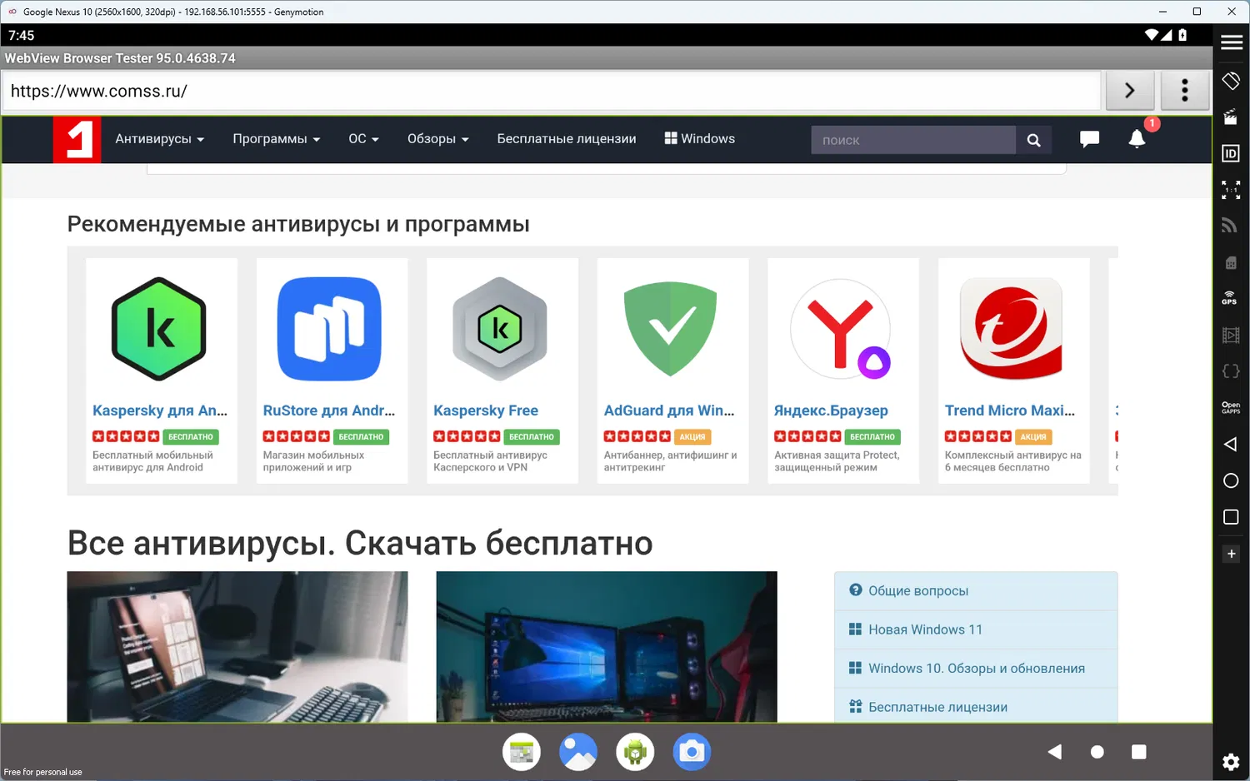
Task: Click the Genymotion rotate device icon
Action: click(1231, 81)
